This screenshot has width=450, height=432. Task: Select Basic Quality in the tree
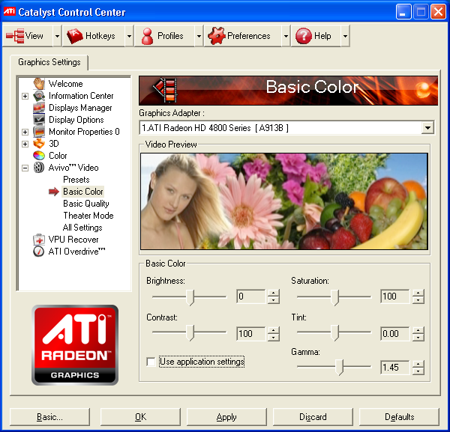[x=86, y=204]
